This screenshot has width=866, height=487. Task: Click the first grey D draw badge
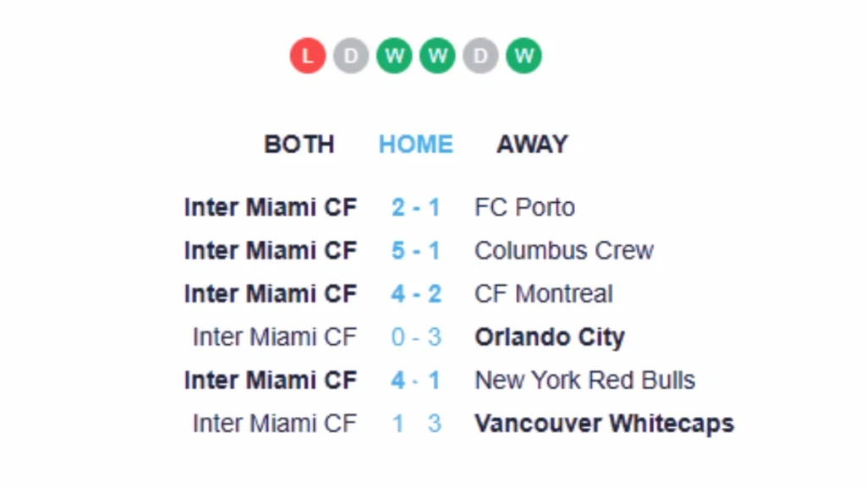(x=351, y=55)
